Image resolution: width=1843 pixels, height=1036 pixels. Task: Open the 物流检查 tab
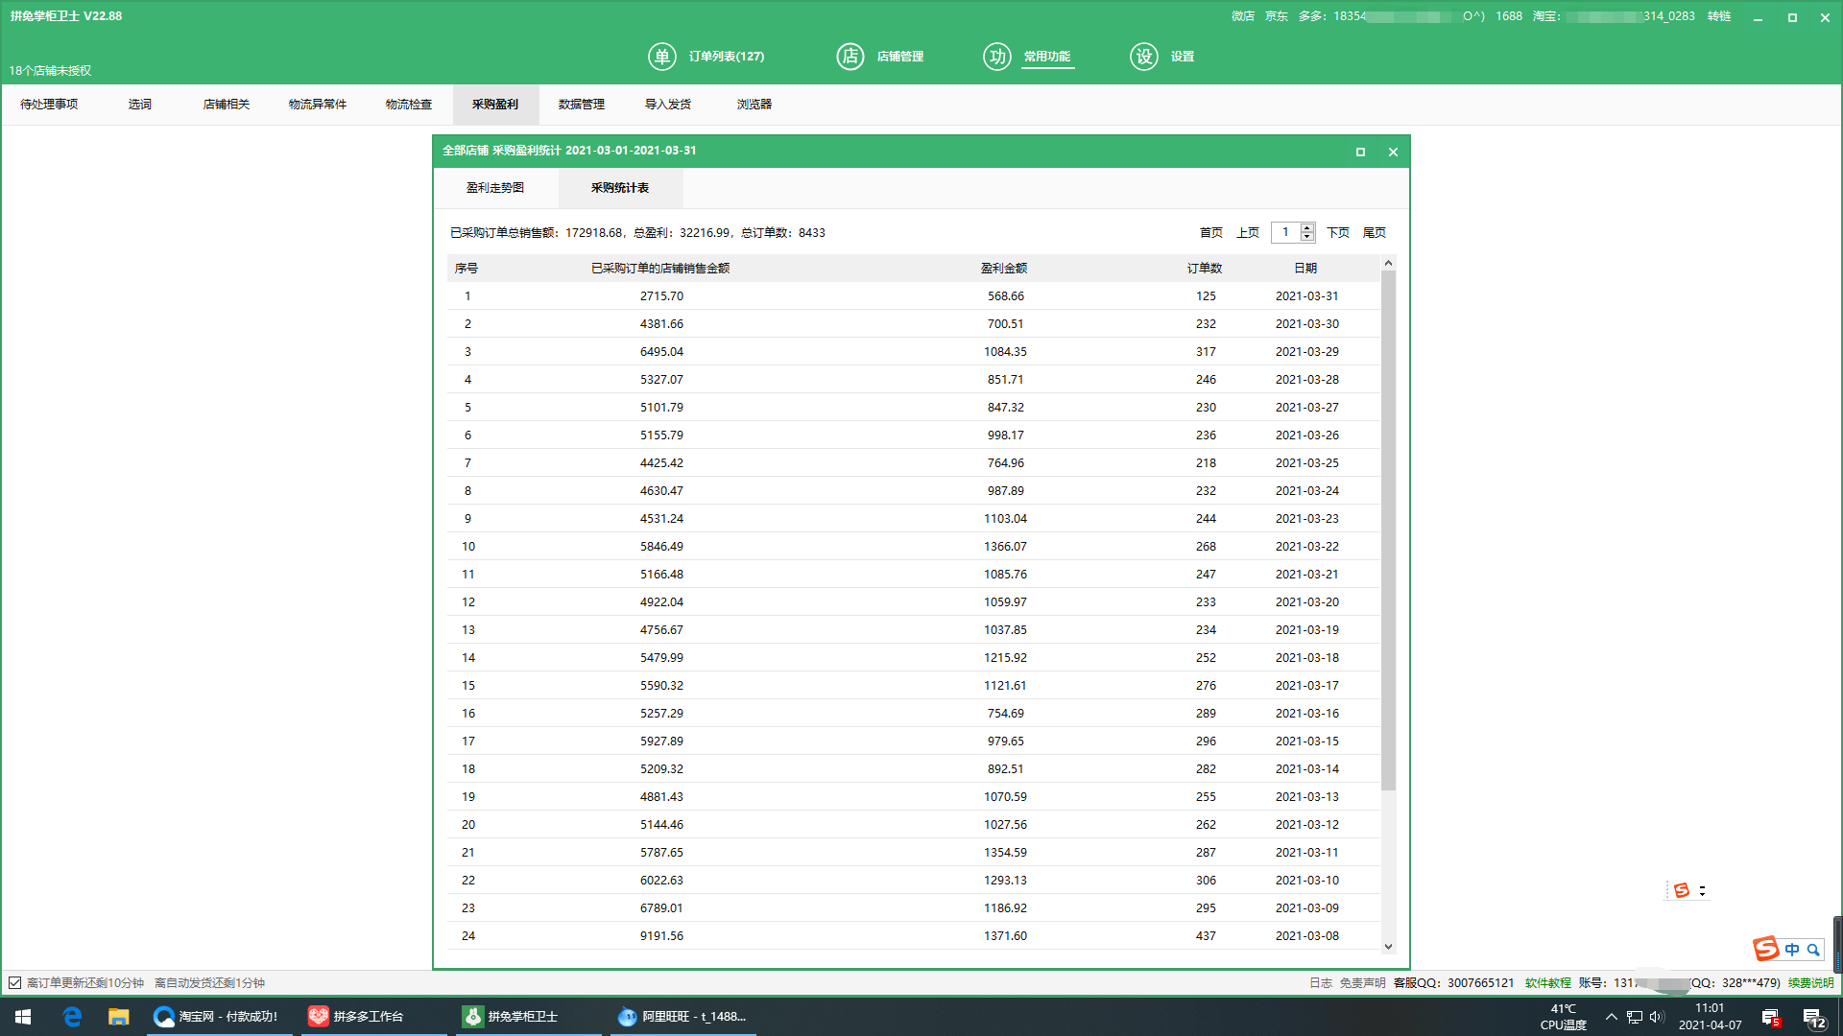tap(409, 105)
